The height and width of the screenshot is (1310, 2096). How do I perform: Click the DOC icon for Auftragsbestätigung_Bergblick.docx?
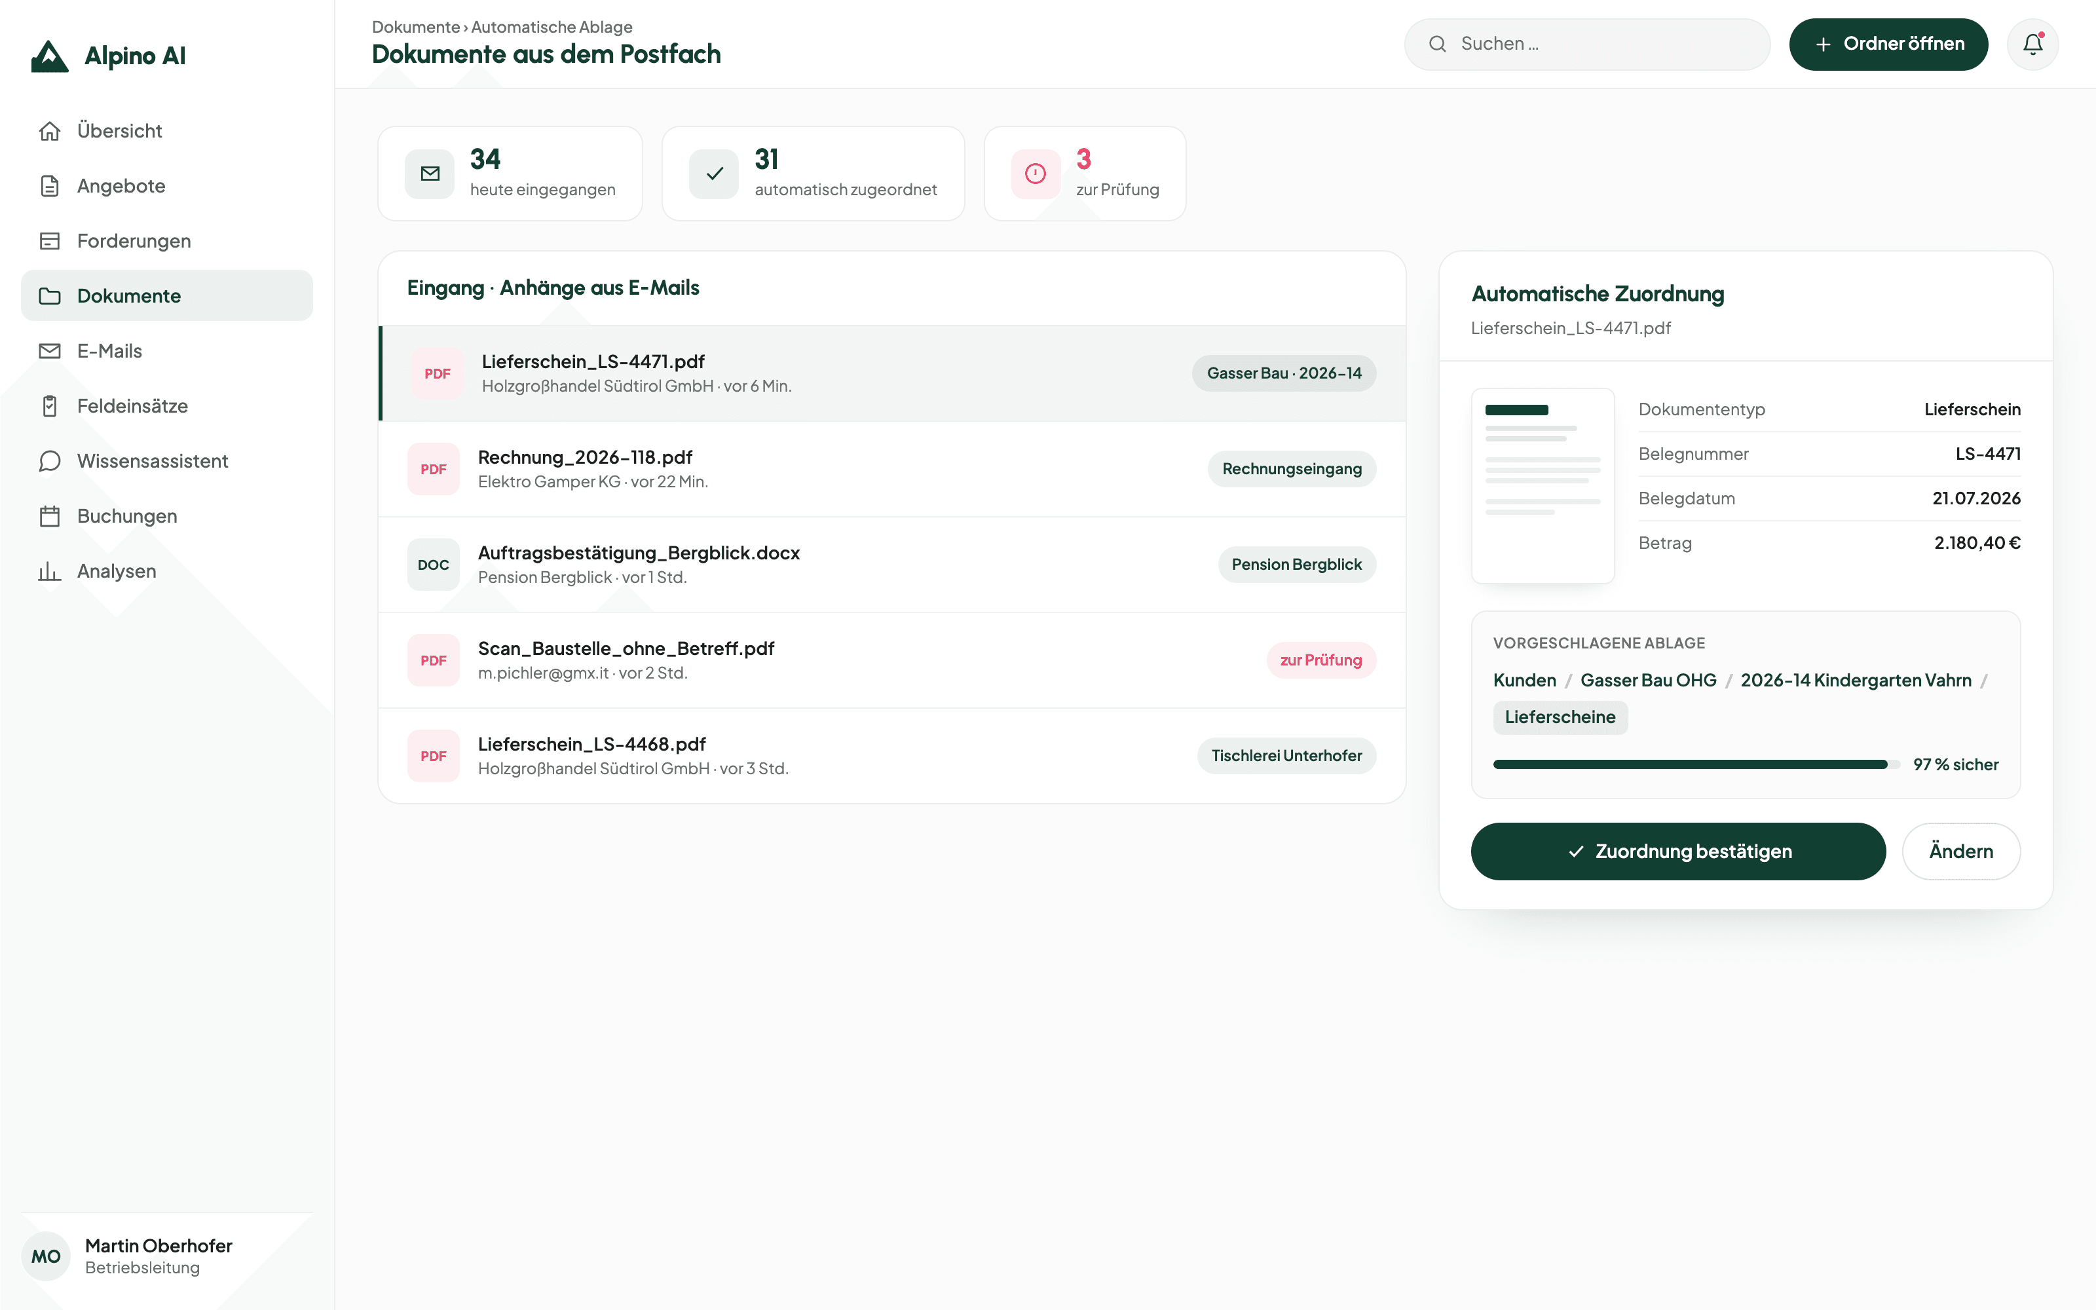click(x=433, y=565)
